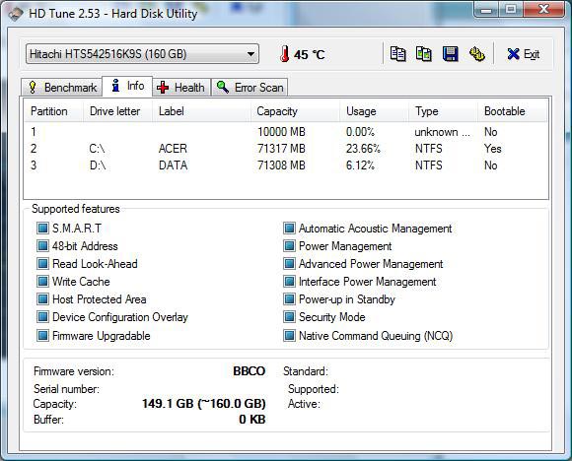Viewport: 572px width, 461px height.
Task: Click the red cross Health tab icon
Action: (163, 88)
